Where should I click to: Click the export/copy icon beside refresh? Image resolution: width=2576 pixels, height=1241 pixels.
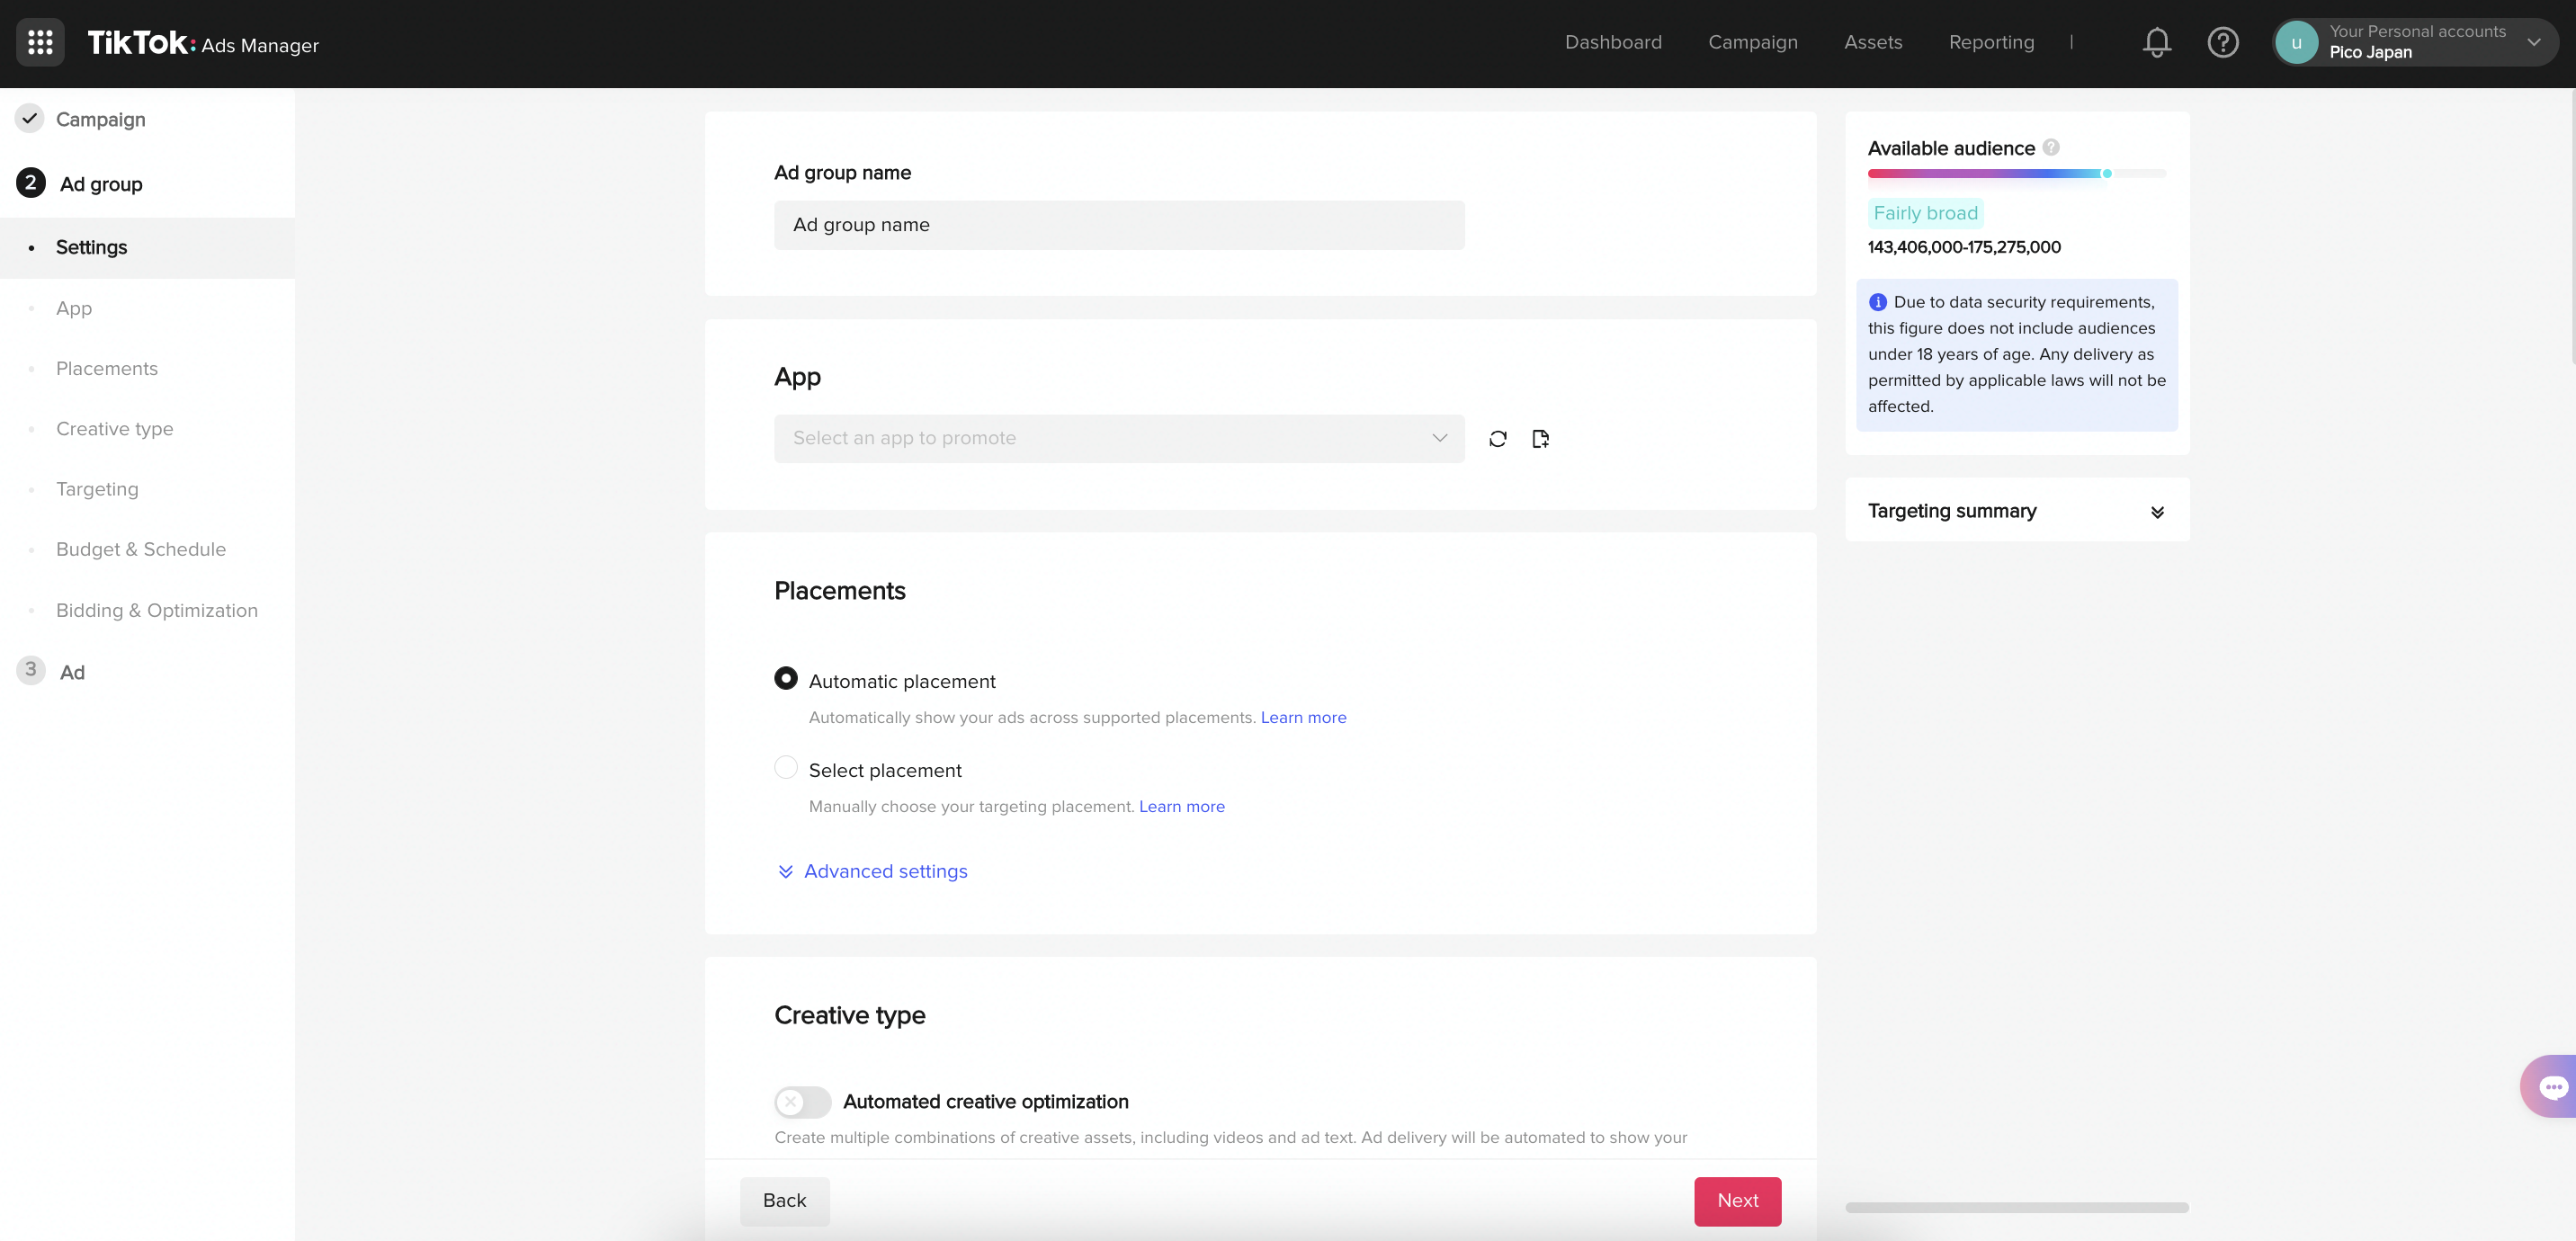[1539, 438]
